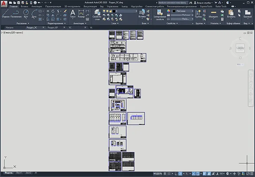Image resolution: width=255 pixels, height=177 pixels.
Task: Click the МОДЕЛЬ status bar button
Action: pos(158,174)
